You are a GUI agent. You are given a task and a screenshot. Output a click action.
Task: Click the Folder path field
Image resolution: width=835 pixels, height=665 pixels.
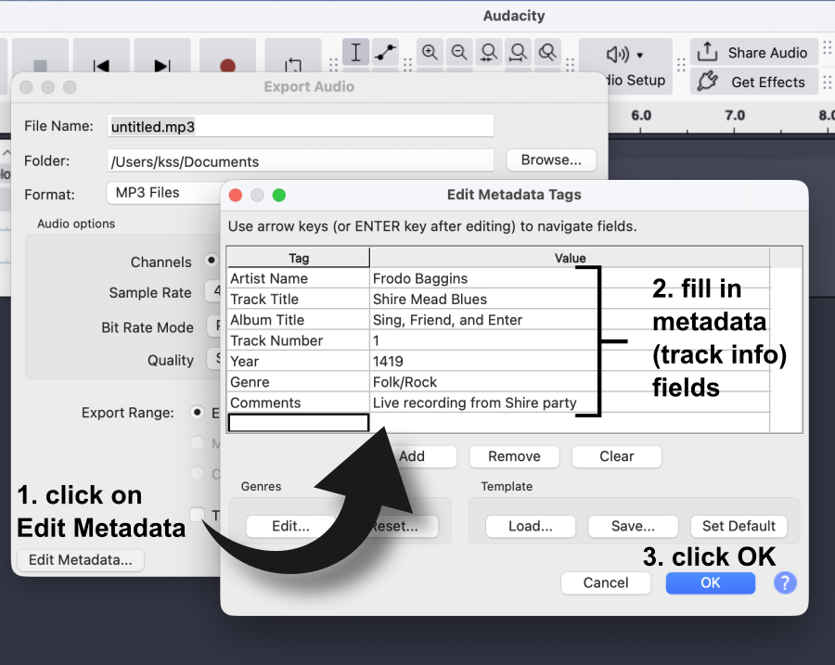(x=301, y=161)
